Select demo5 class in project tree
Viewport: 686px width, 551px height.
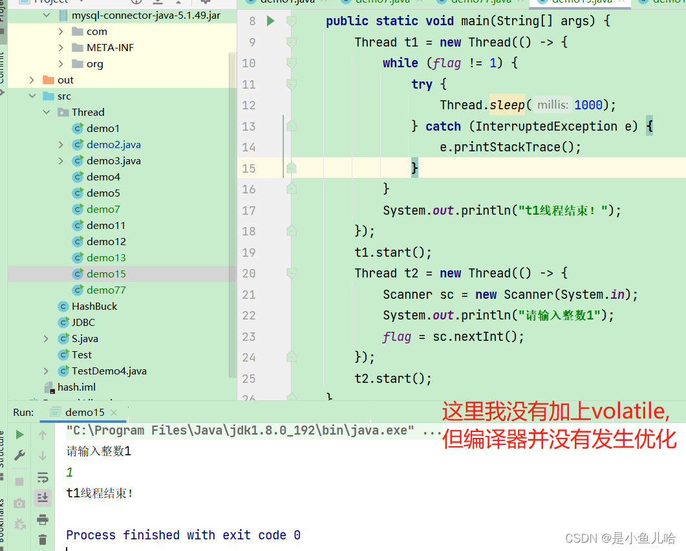[x=103, y=193]
